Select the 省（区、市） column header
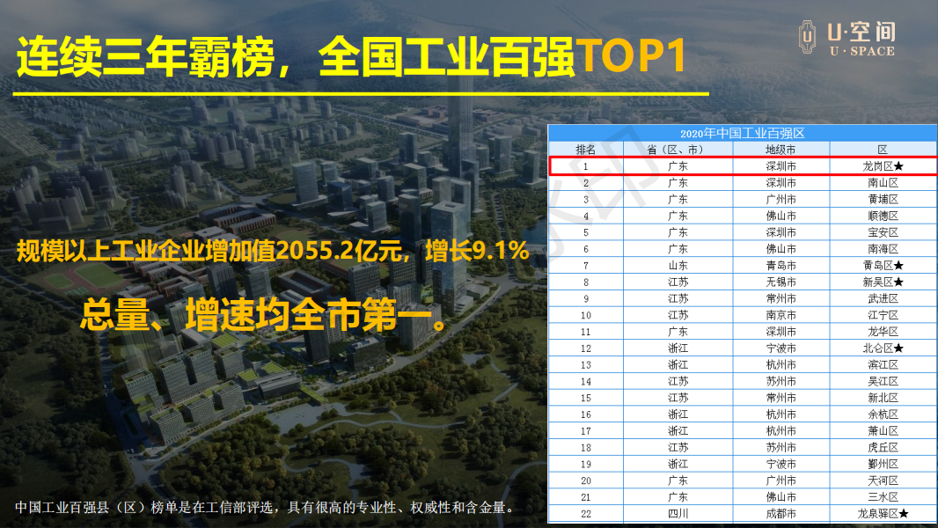Image resolution: width=938 pixels, height=528 pixels. [x=678, y=150]
